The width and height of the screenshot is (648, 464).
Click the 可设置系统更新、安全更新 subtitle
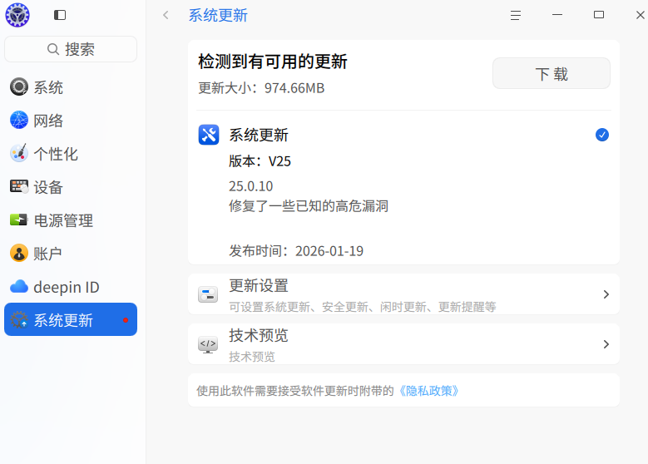click(363, 307)
